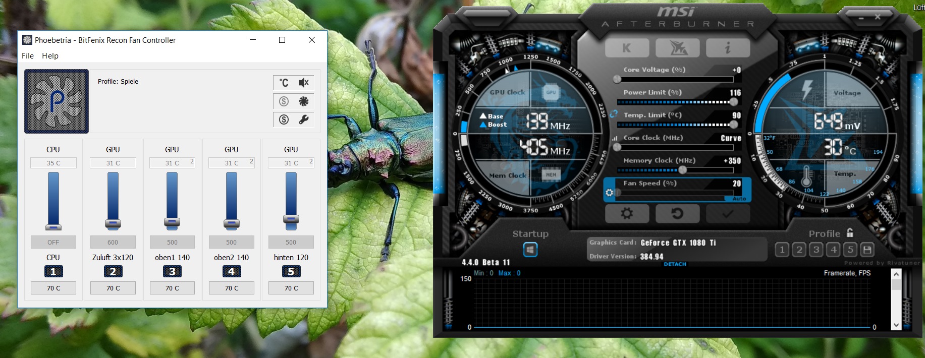Select Afterburner profile slot 1
Image resolution: width=925 pixels, height=358 pixels.
(x=782, y=250)
